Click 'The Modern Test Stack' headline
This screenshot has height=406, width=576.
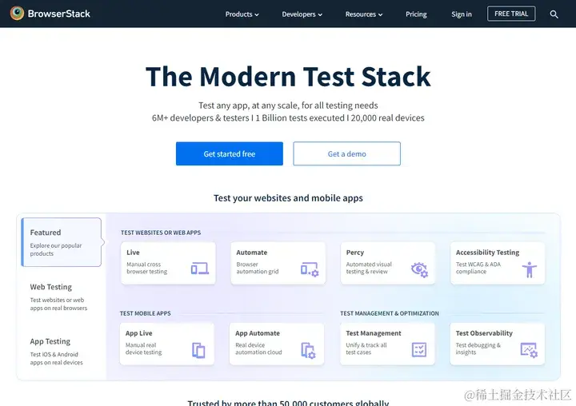(288, 77)
